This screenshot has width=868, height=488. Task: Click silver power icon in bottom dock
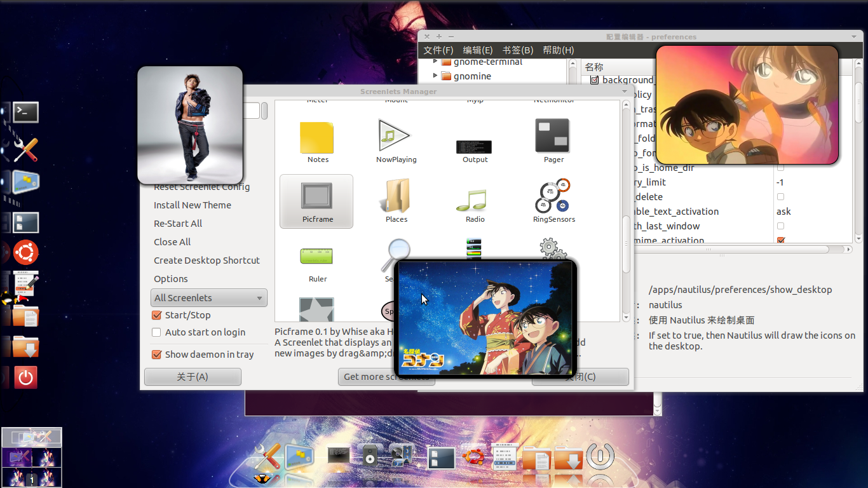(600, 456)
